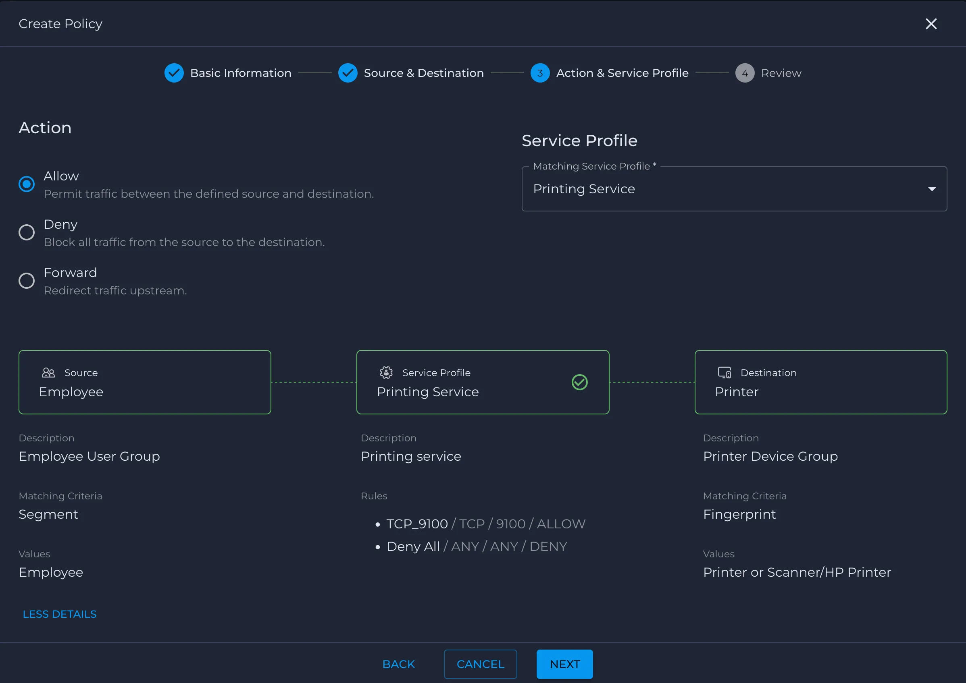Click 'Printing service' description text
Viewport: 966px width, 683px height.
click(x=410, y=456)
